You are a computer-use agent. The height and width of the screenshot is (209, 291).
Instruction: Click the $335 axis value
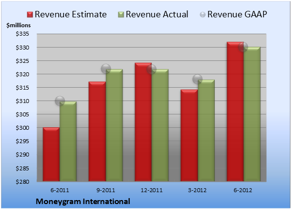(22, 34)
